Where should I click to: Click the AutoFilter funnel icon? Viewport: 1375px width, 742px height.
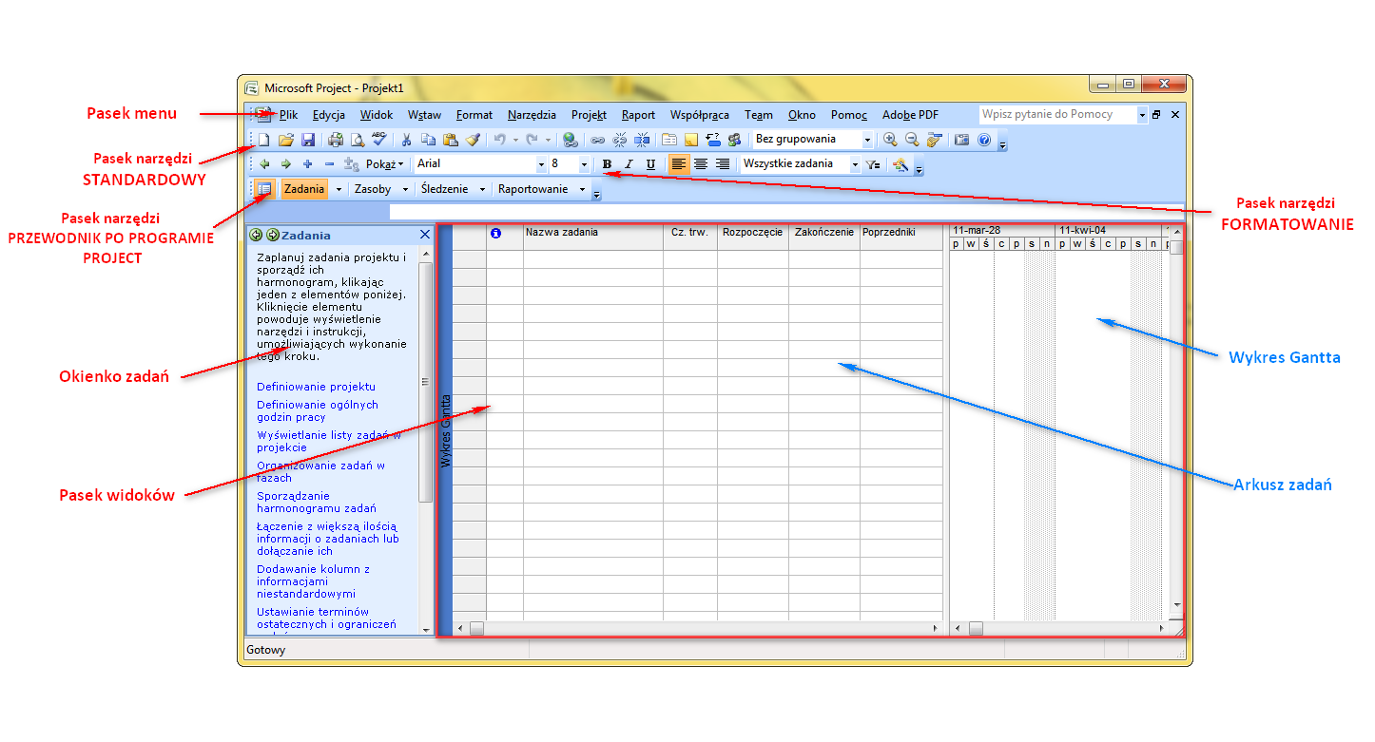(873, 163)
